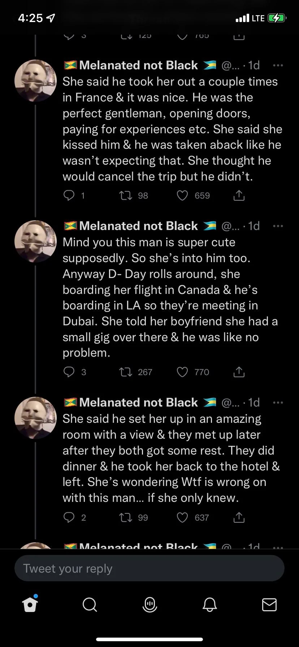Open the masked profile picture on the first tweet
This screenshot has width=299, height=647.
coord(35,81)
